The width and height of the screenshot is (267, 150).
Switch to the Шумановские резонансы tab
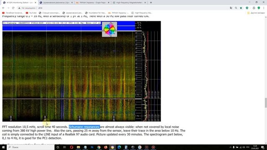(x=56, y=2)
